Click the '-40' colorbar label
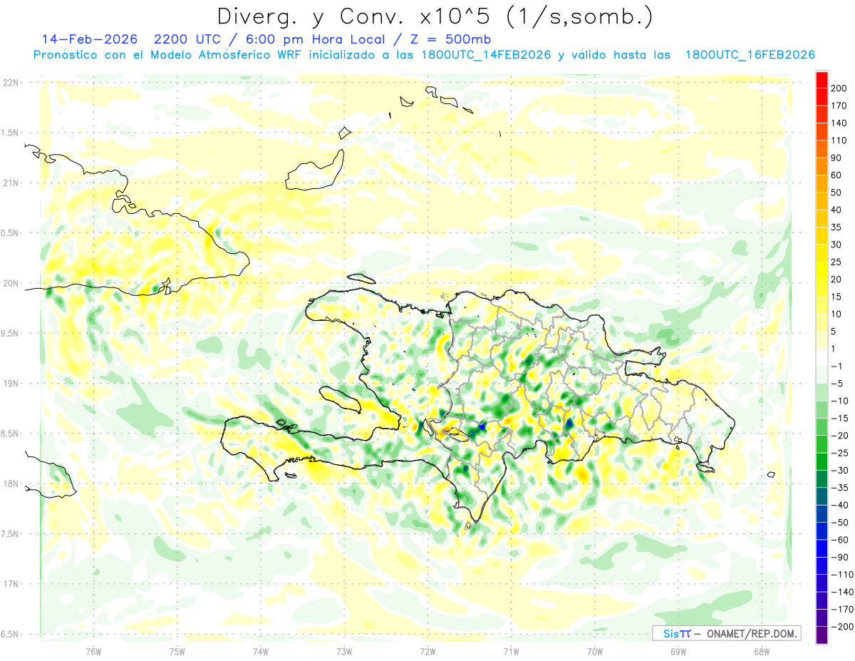The height and width of the screenshot is (661, 855). click(840, 505)
